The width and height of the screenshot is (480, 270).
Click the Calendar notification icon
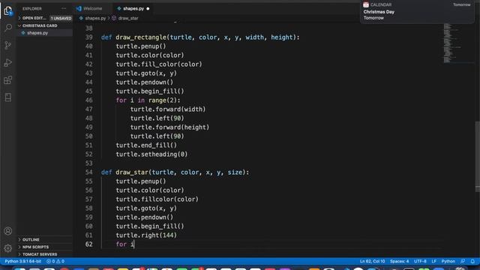(366, 4)
